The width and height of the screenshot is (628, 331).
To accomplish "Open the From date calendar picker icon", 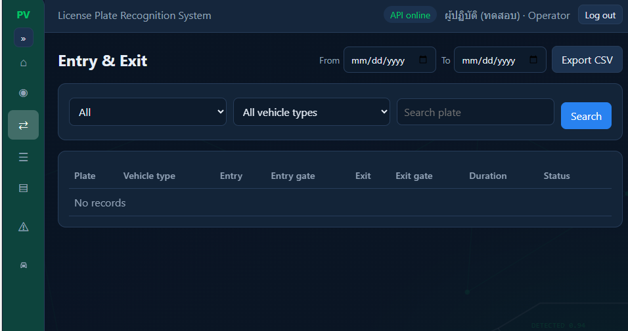I will click(x=423, y=60).
